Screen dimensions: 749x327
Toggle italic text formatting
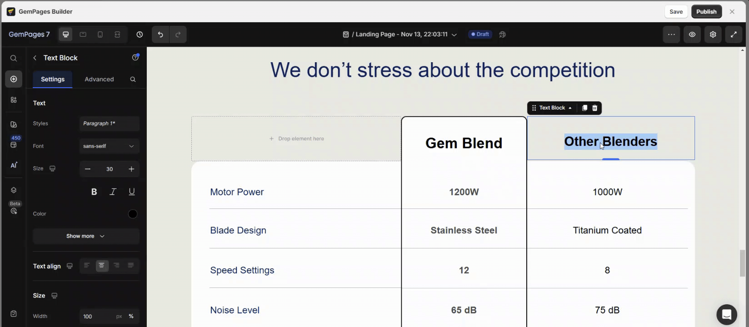point(113,192)
